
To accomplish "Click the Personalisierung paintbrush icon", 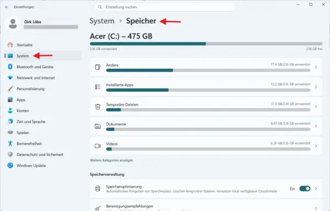I will tap(10, 88).
